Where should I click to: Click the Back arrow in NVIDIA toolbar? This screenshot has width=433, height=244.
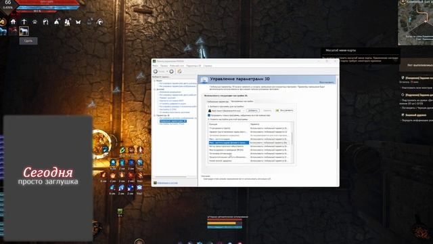[x=156, y=71]
